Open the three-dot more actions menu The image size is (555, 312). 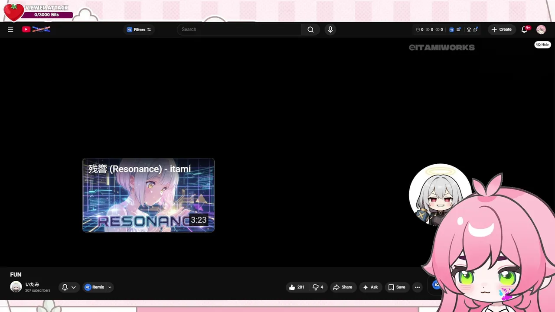tap(417, 287)
